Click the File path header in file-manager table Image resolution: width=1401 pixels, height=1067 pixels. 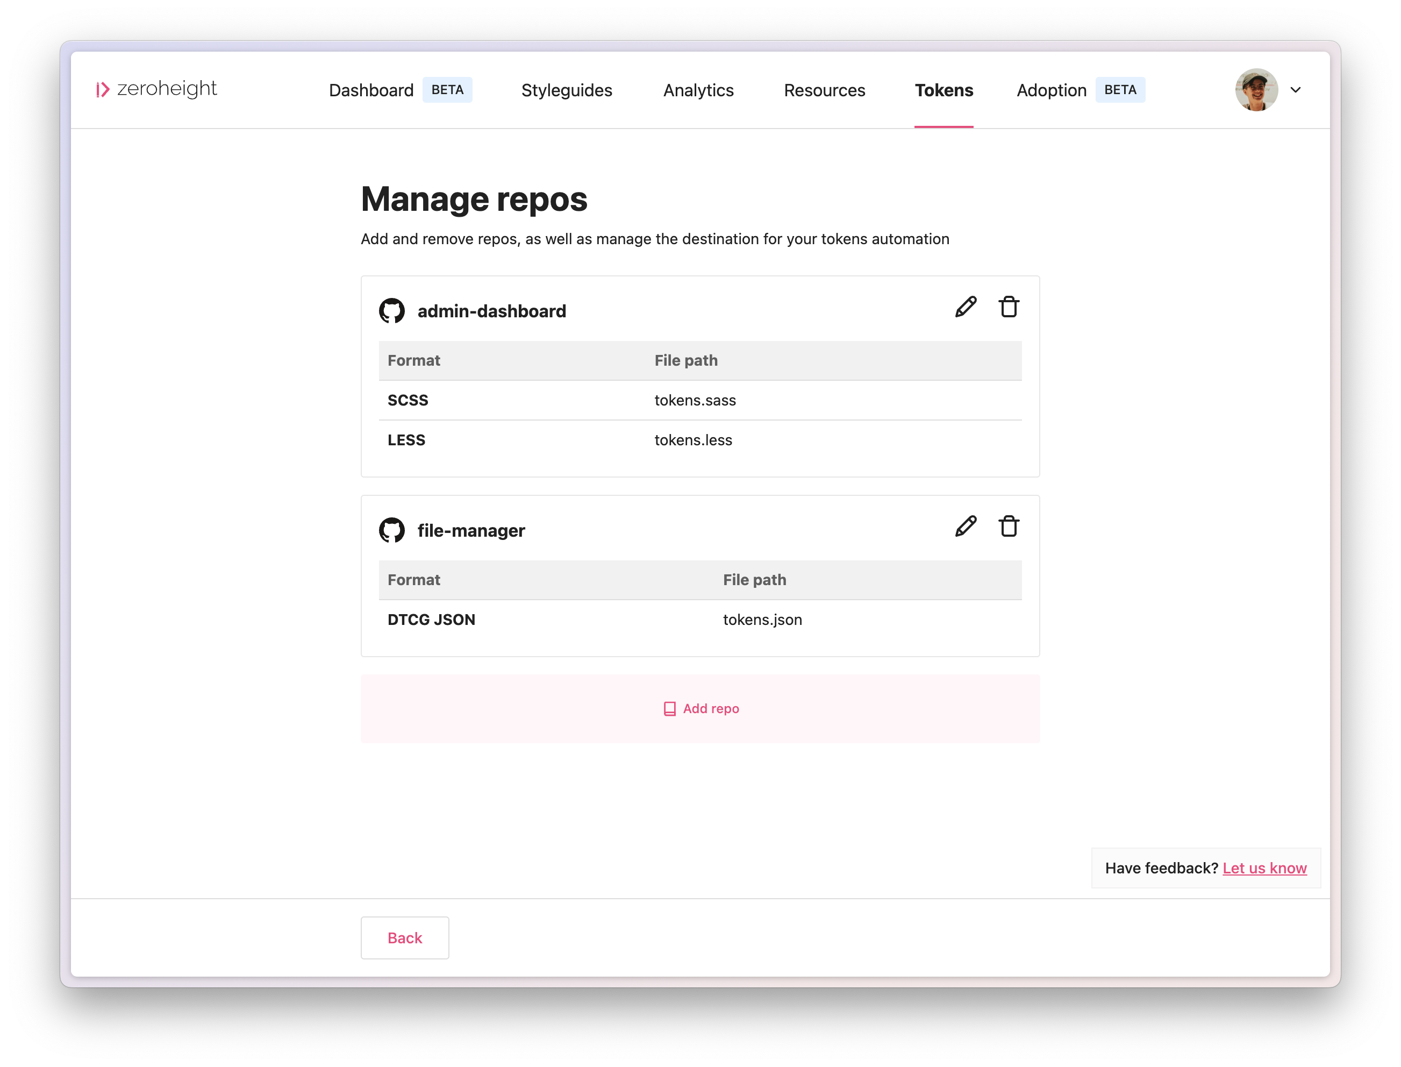click(754, 580)
